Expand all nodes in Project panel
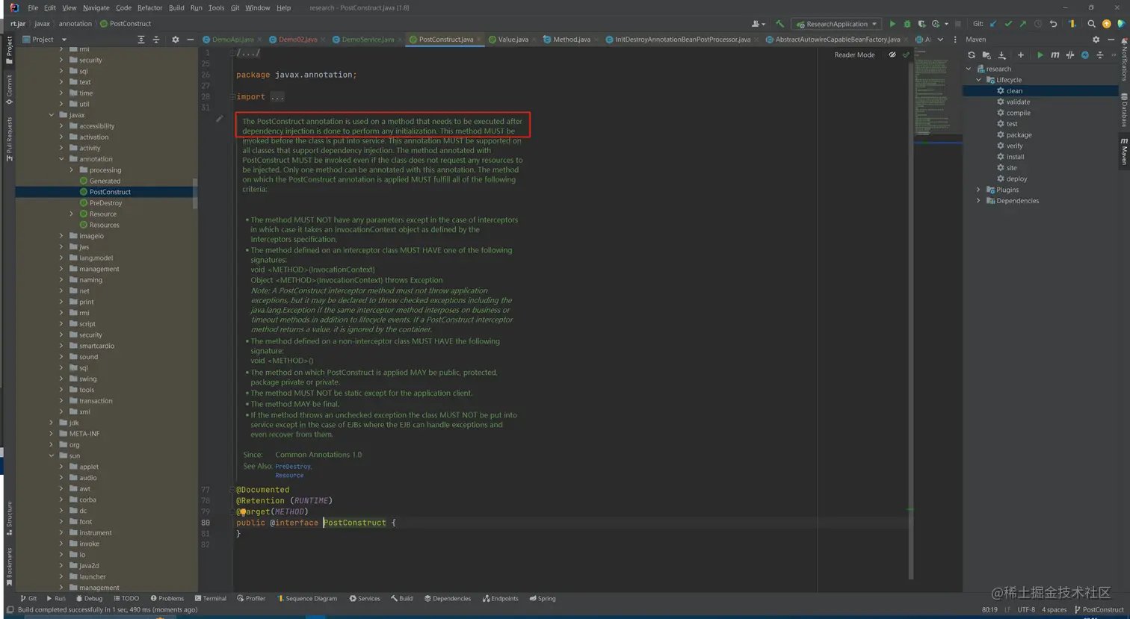This screenshot has width=1130, height=619. point(141,40)
